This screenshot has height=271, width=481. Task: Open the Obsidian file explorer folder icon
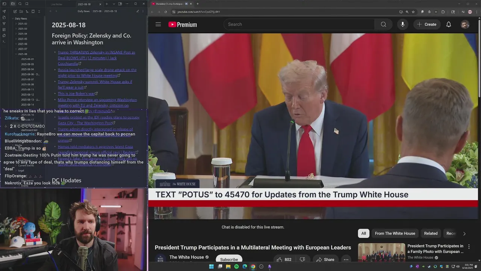(x=13, y=4)
